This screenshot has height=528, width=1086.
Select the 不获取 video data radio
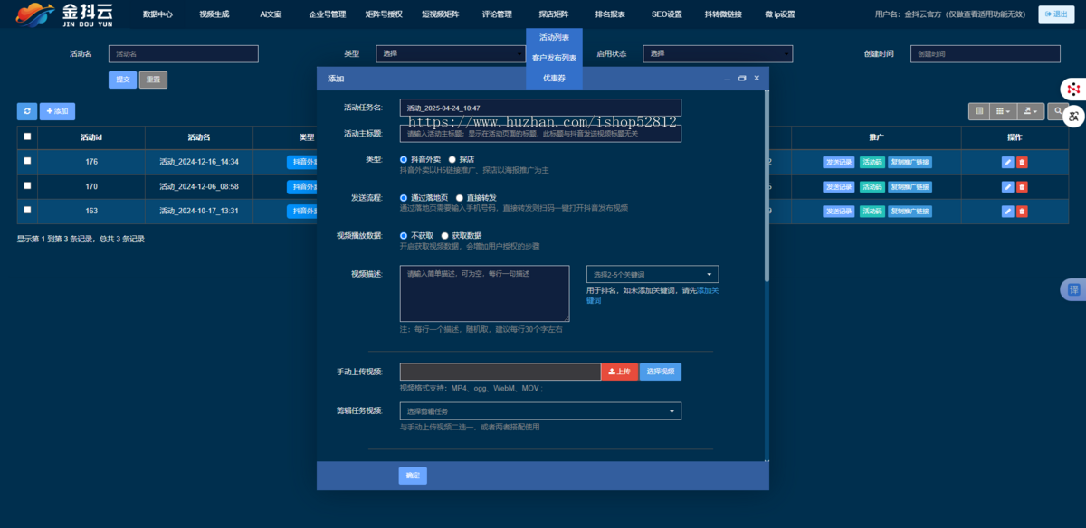coord(404,235)
